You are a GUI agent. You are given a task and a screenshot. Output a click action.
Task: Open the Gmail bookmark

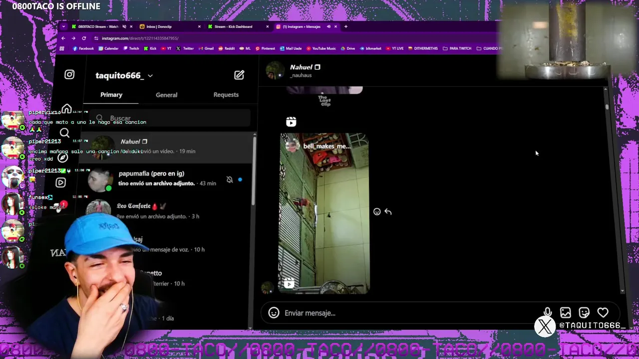pyautogui.click(x=206, y=48)
